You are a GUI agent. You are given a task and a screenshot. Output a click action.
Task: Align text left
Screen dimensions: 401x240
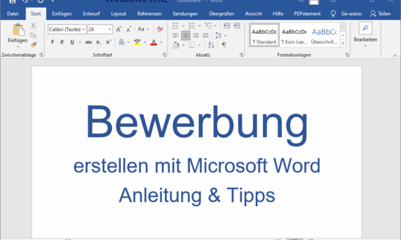tap(175, 36)
